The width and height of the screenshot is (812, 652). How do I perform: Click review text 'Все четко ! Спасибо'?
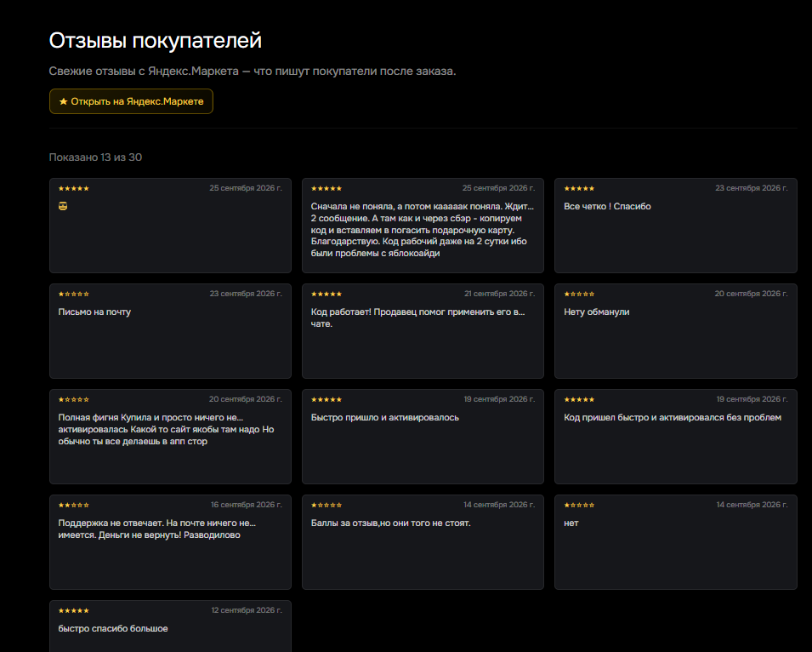point(607,206)
